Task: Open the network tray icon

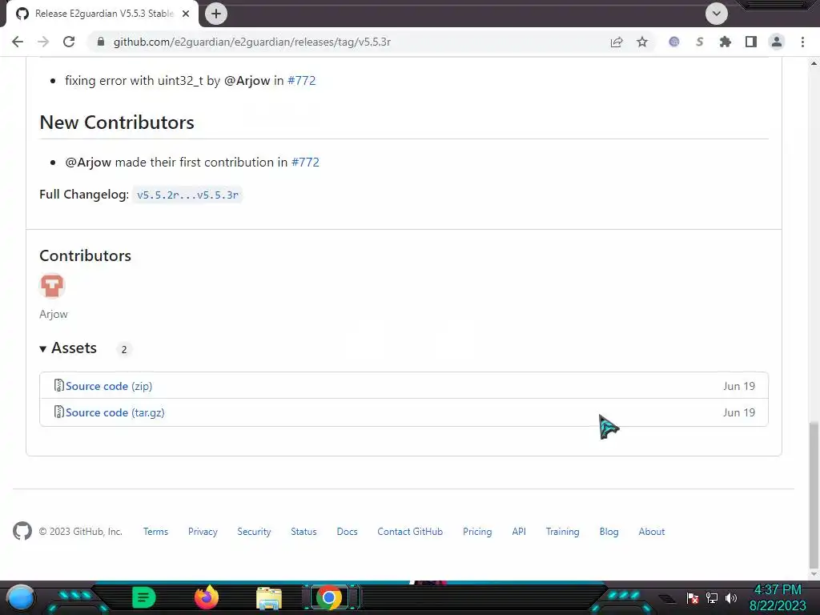Action: (712, 597)
